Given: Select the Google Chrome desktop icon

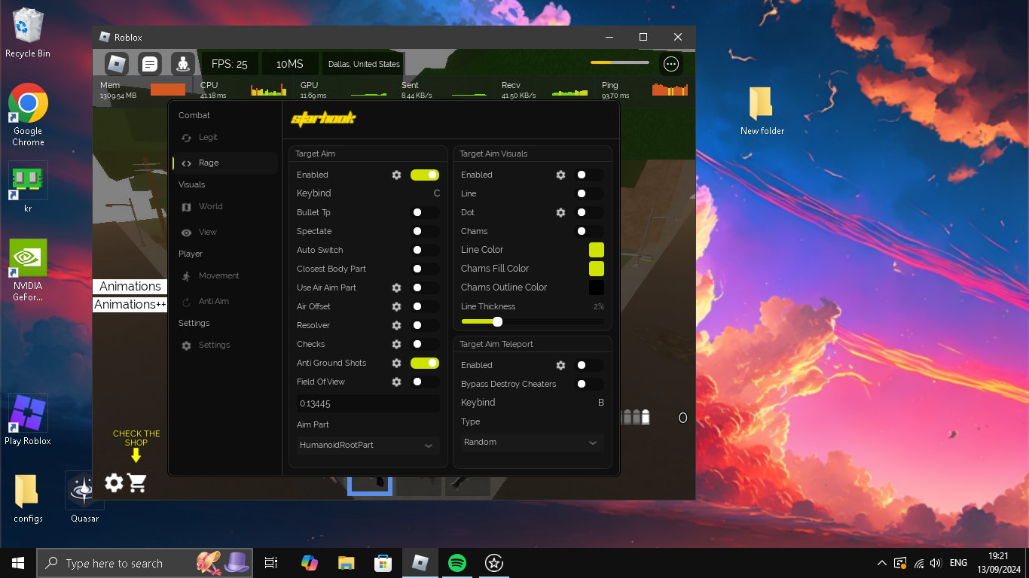Looking at the screenshot, I should tap(29, 115).
